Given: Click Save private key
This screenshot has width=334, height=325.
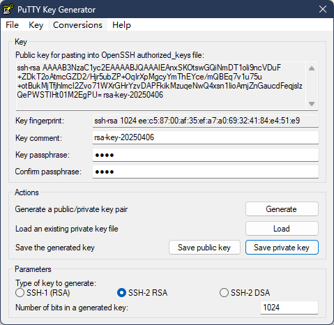Looking at the screenshot, I should 282,248.
